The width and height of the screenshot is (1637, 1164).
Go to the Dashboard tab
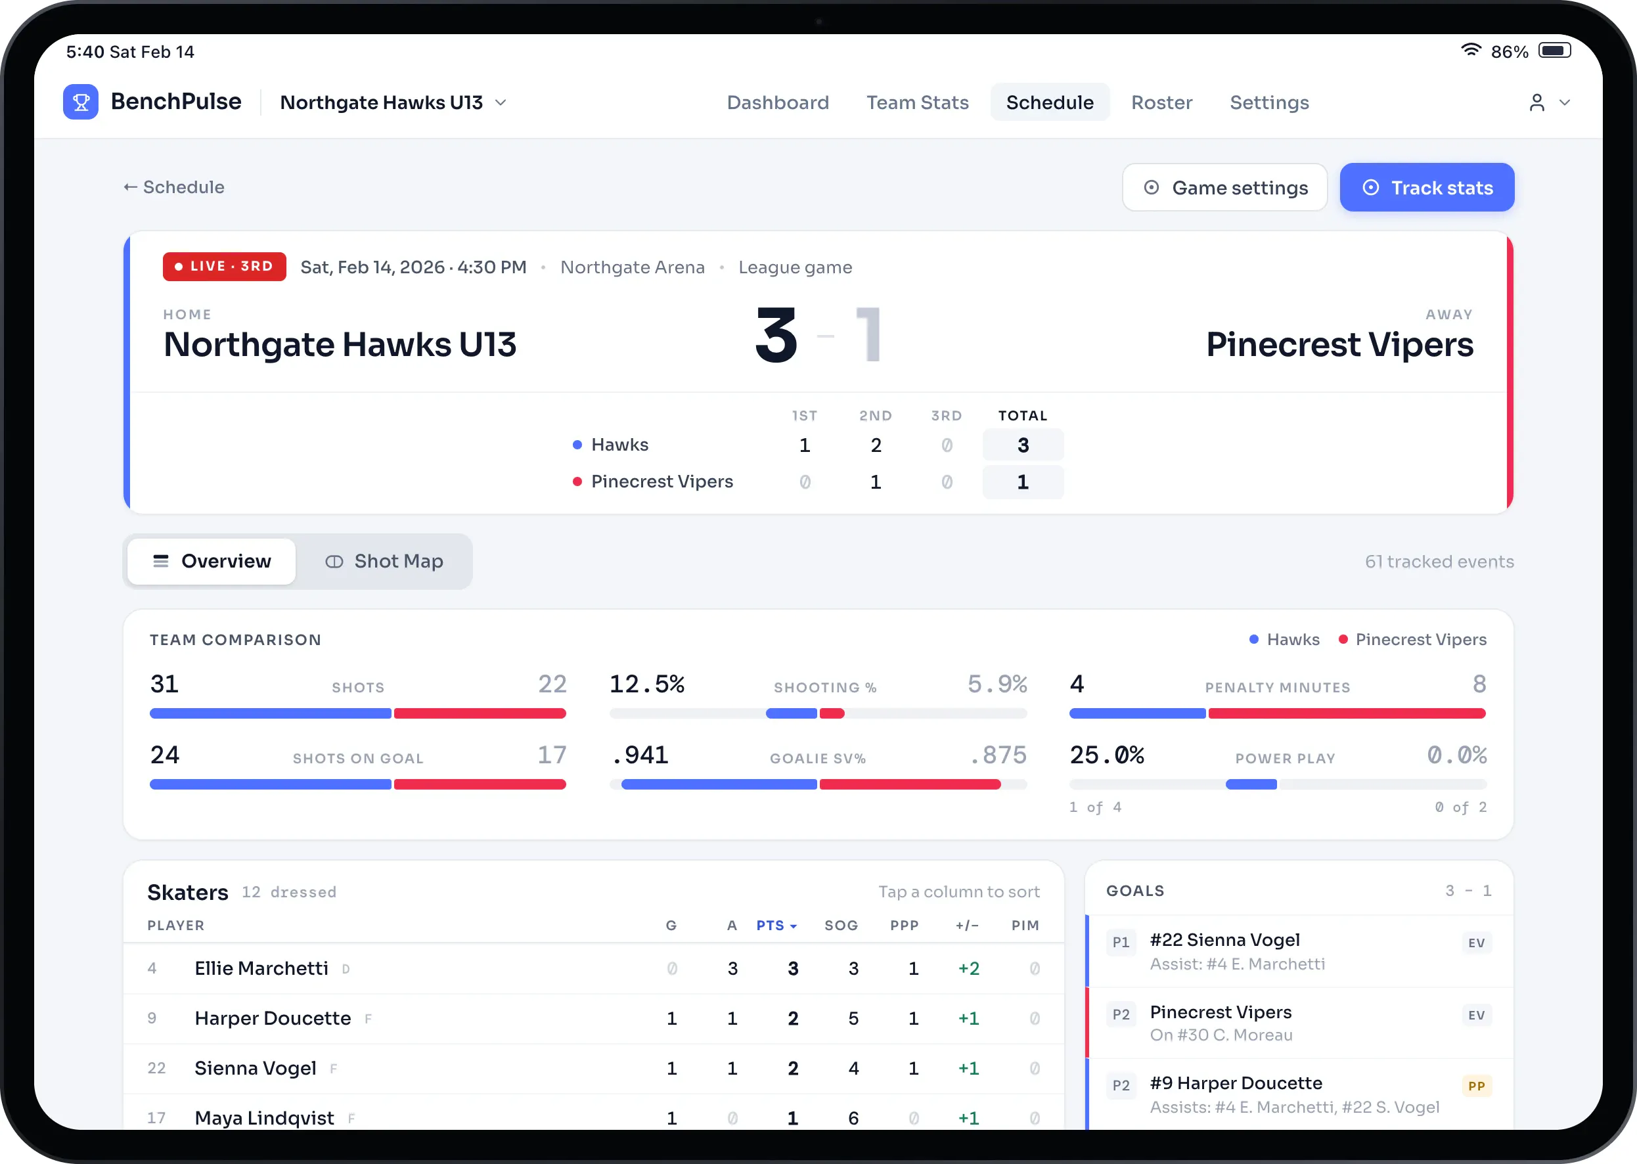(778, 102)
